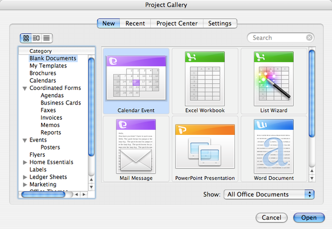Screen dimensions: 332x229
Task: Switch to plain list view
Action: pyautogui.click(x=46, y=38)
